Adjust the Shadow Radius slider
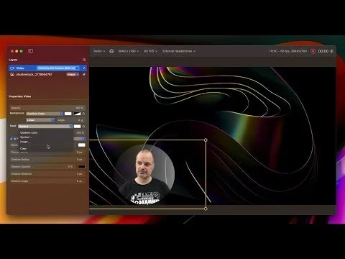345x259 pixels. pyautogui.click(x=47, y=159)
